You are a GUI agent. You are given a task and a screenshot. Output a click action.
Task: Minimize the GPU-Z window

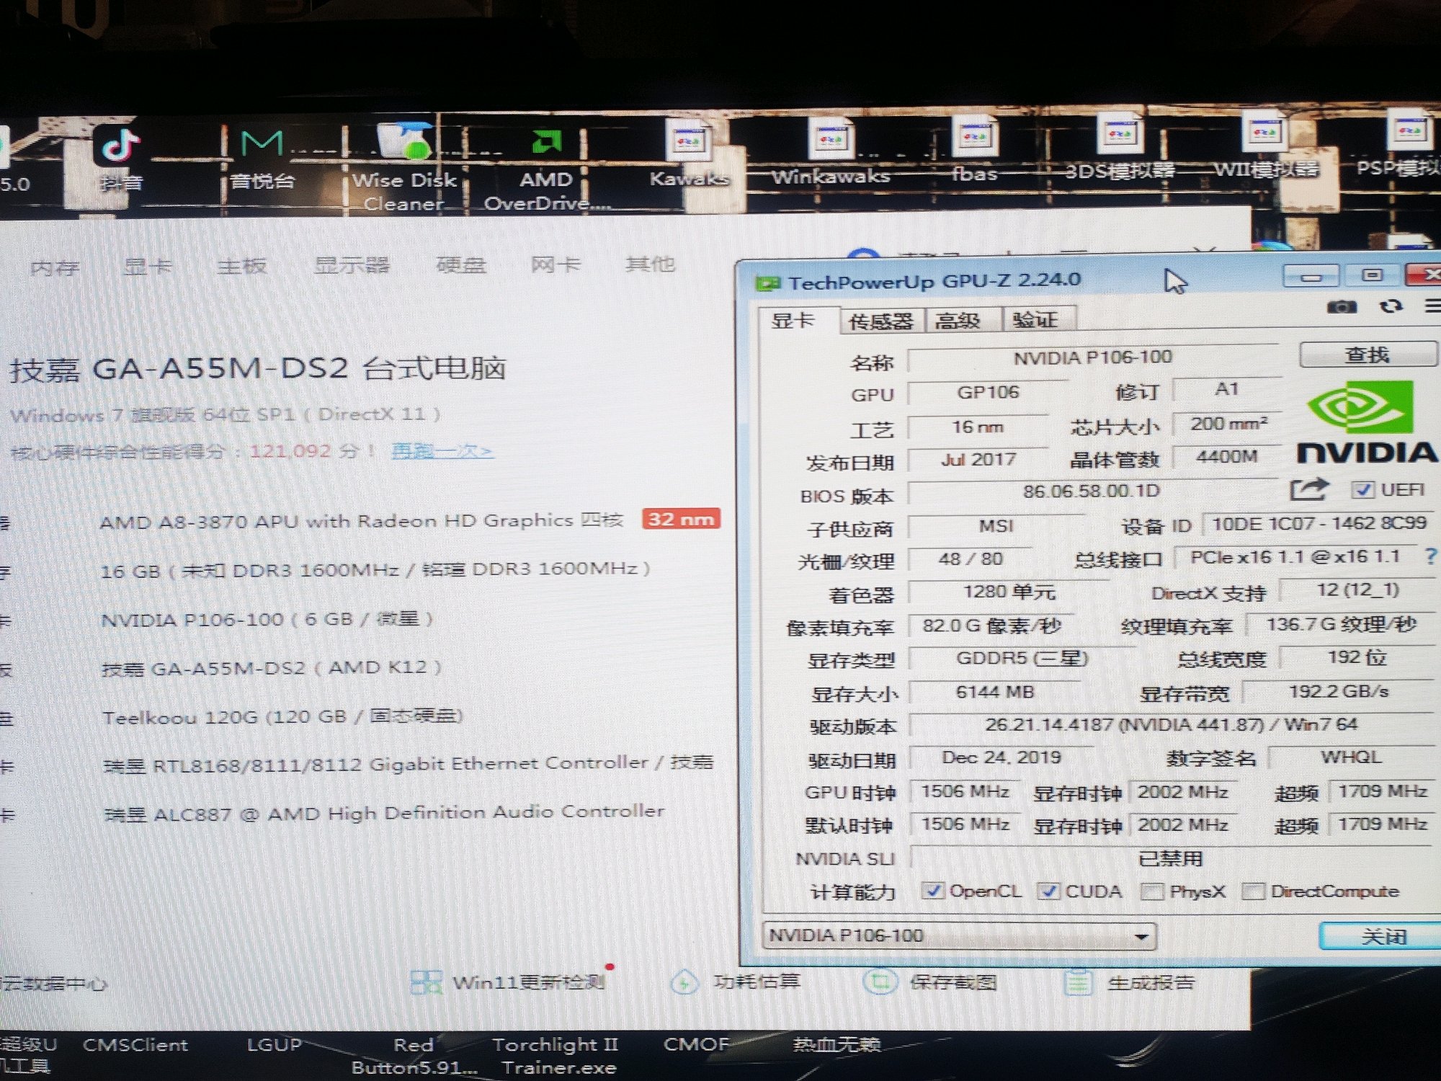click(1311, 276)
